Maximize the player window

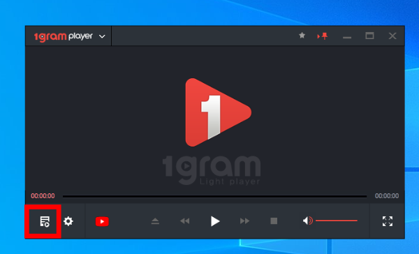pos(369,36)
